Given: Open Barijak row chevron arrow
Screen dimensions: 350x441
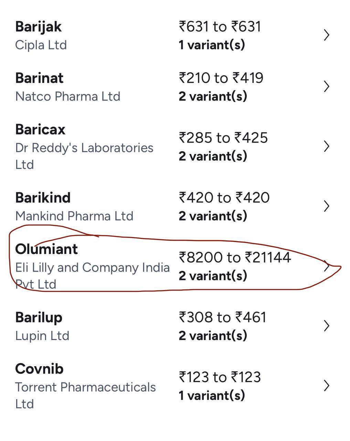Looking at the screenshot, I should click(x=327, y=35).
